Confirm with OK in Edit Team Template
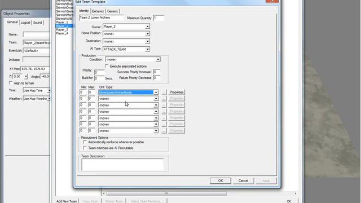361x203 pixels. [221, 180]
